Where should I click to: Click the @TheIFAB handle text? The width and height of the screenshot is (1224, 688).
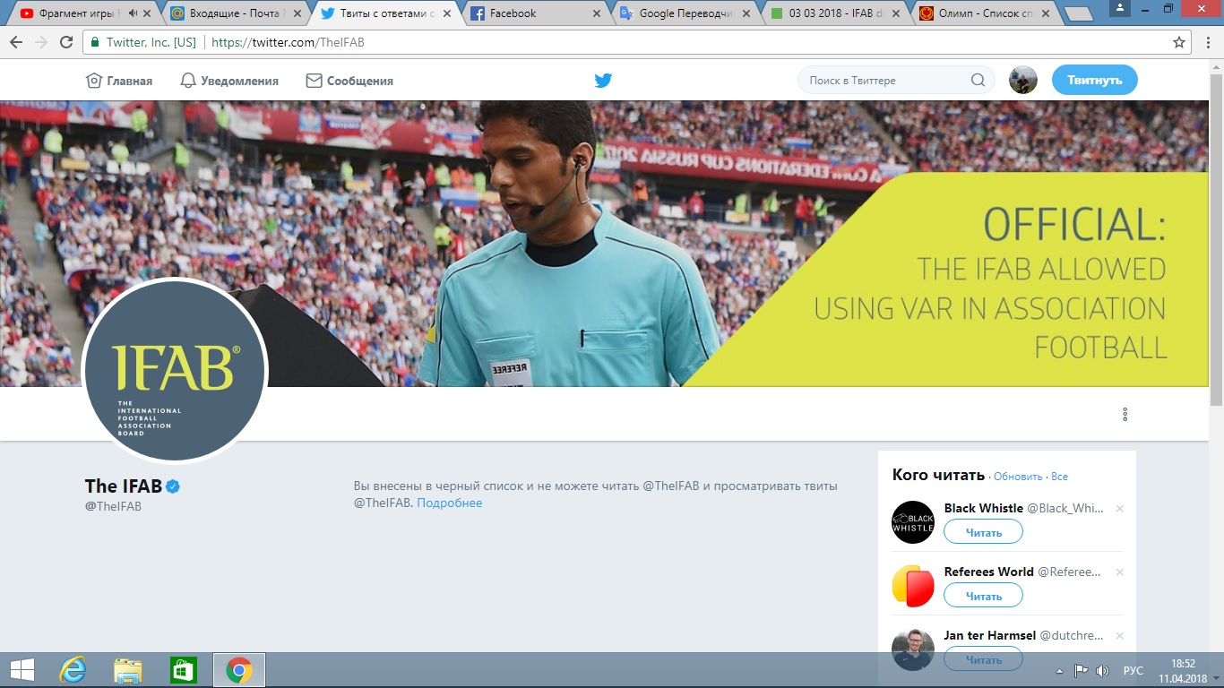pos(113,506)
